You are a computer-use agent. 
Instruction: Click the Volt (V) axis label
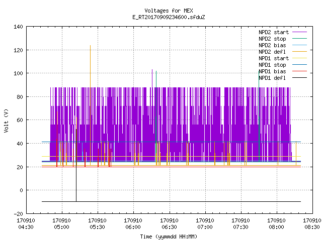click(x=6, y=120)
